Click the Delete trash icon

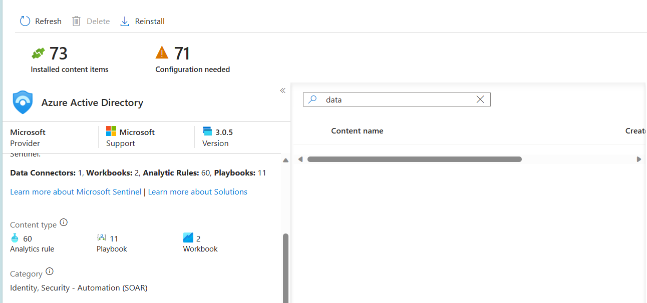click(x=76, y=21)
